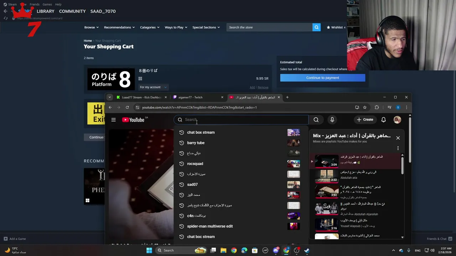This screenshot has width=456, height=256.
Task: Open Microsoft Store from taskbar
Action: click(x=255, y=250)
